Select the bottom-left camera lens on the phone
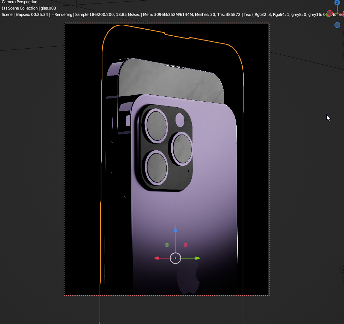 coord(156,168)
